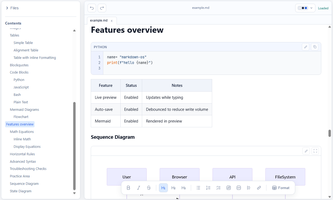This screenshot has height=200, width=333.
Task: Close the example.md tab
Action: coord(112,21)
